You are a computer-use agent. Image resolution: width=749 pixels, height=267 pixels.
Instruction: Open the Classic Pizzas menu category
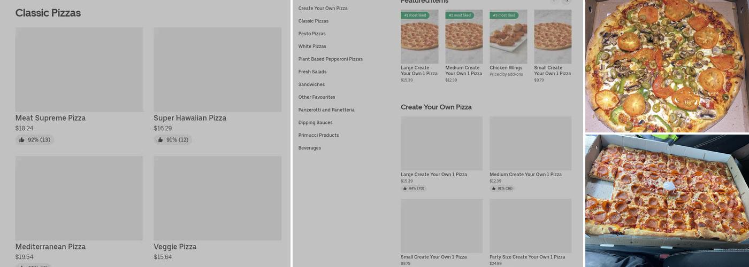(314, 21)
